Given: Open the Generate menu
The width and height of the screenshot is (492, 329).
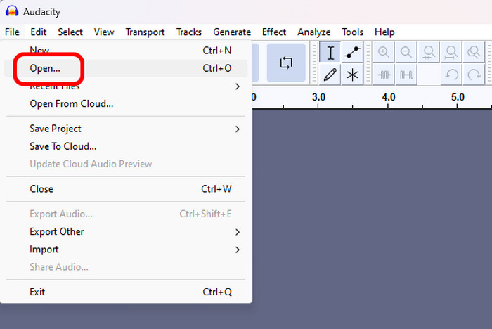Looking at the screenshot, I should 232,32.
